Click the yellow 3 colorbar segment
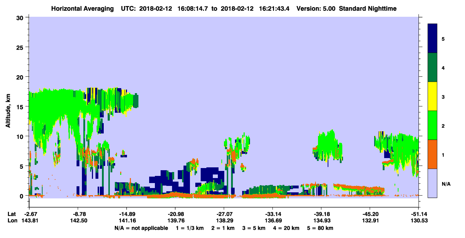The height and width of the screenshot is (238, 465). coord(432,96)
